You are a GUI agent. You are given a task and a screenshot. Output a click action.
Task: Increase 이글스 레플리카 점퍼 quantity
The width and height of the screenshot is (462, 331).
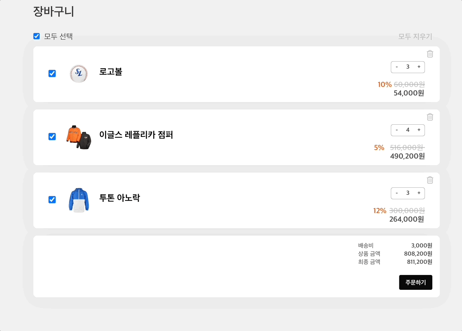tap(419, 130)
